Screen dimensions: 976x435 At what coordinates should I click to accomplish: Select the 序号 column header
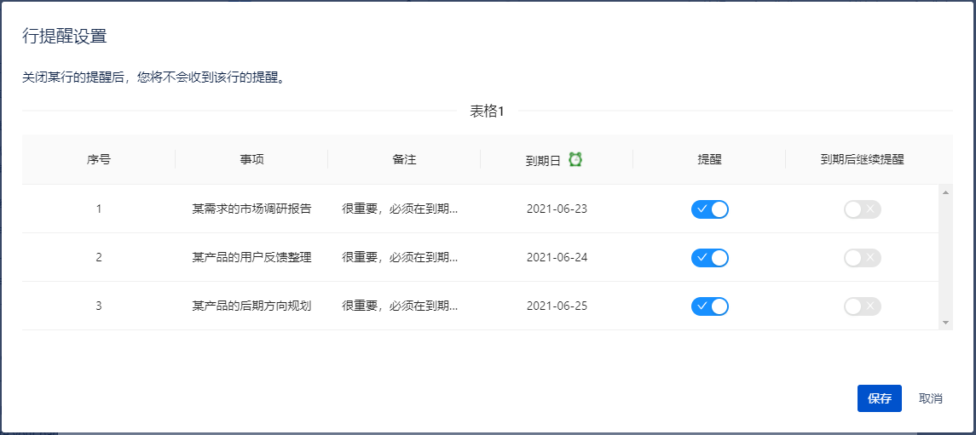pos(98,159)
